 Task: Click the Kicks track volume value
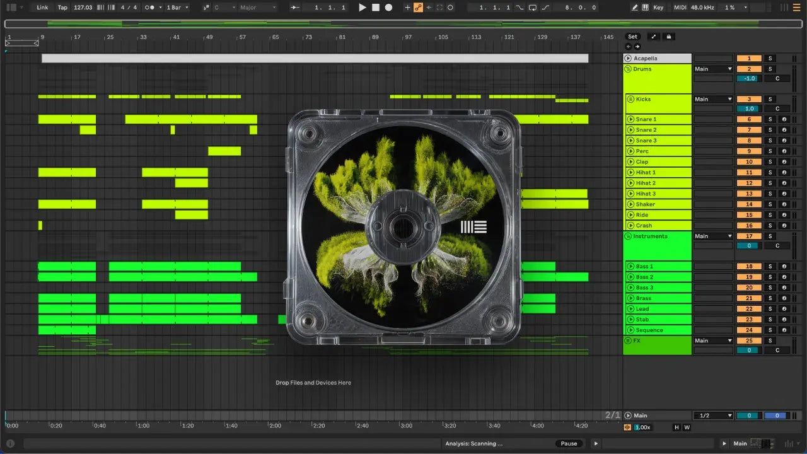(749, 109)
